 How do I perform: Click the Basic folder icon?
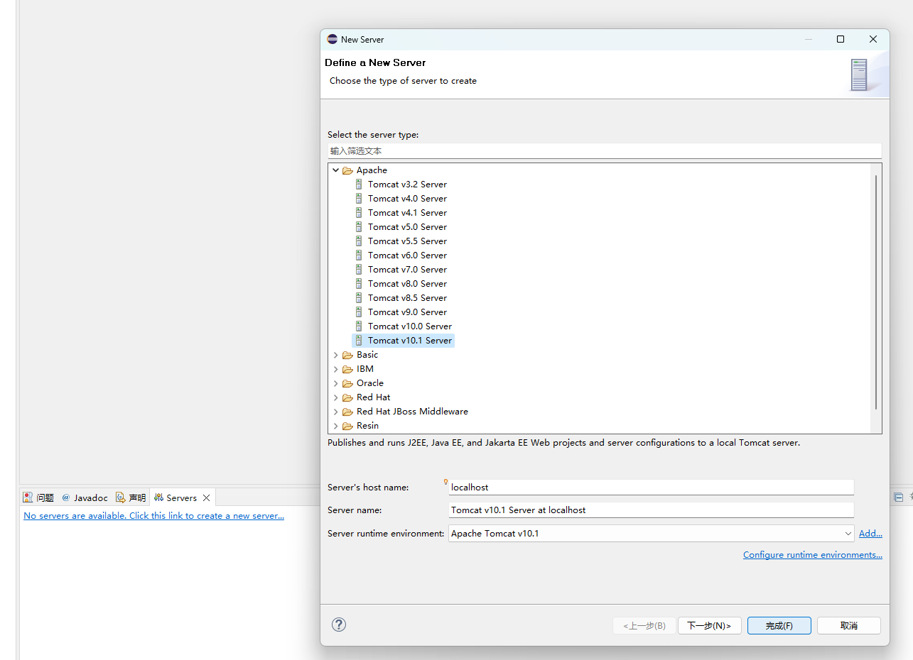(347, 355)
